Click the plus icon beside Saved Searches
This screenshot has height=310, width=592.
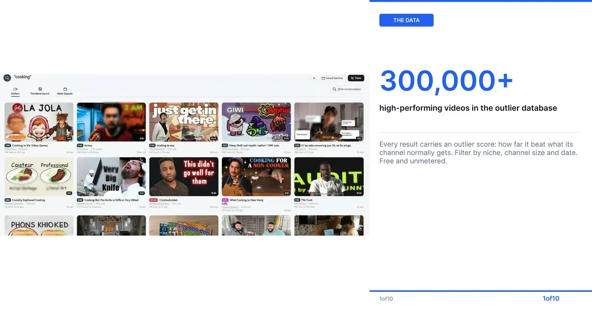click(x=314, y=78)
